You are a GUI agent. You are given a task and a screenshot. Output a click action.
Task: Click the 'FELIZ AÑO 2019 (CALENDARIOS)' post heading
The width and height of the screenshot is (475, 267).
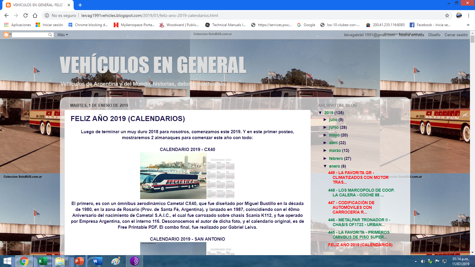(x=128, y=119)
